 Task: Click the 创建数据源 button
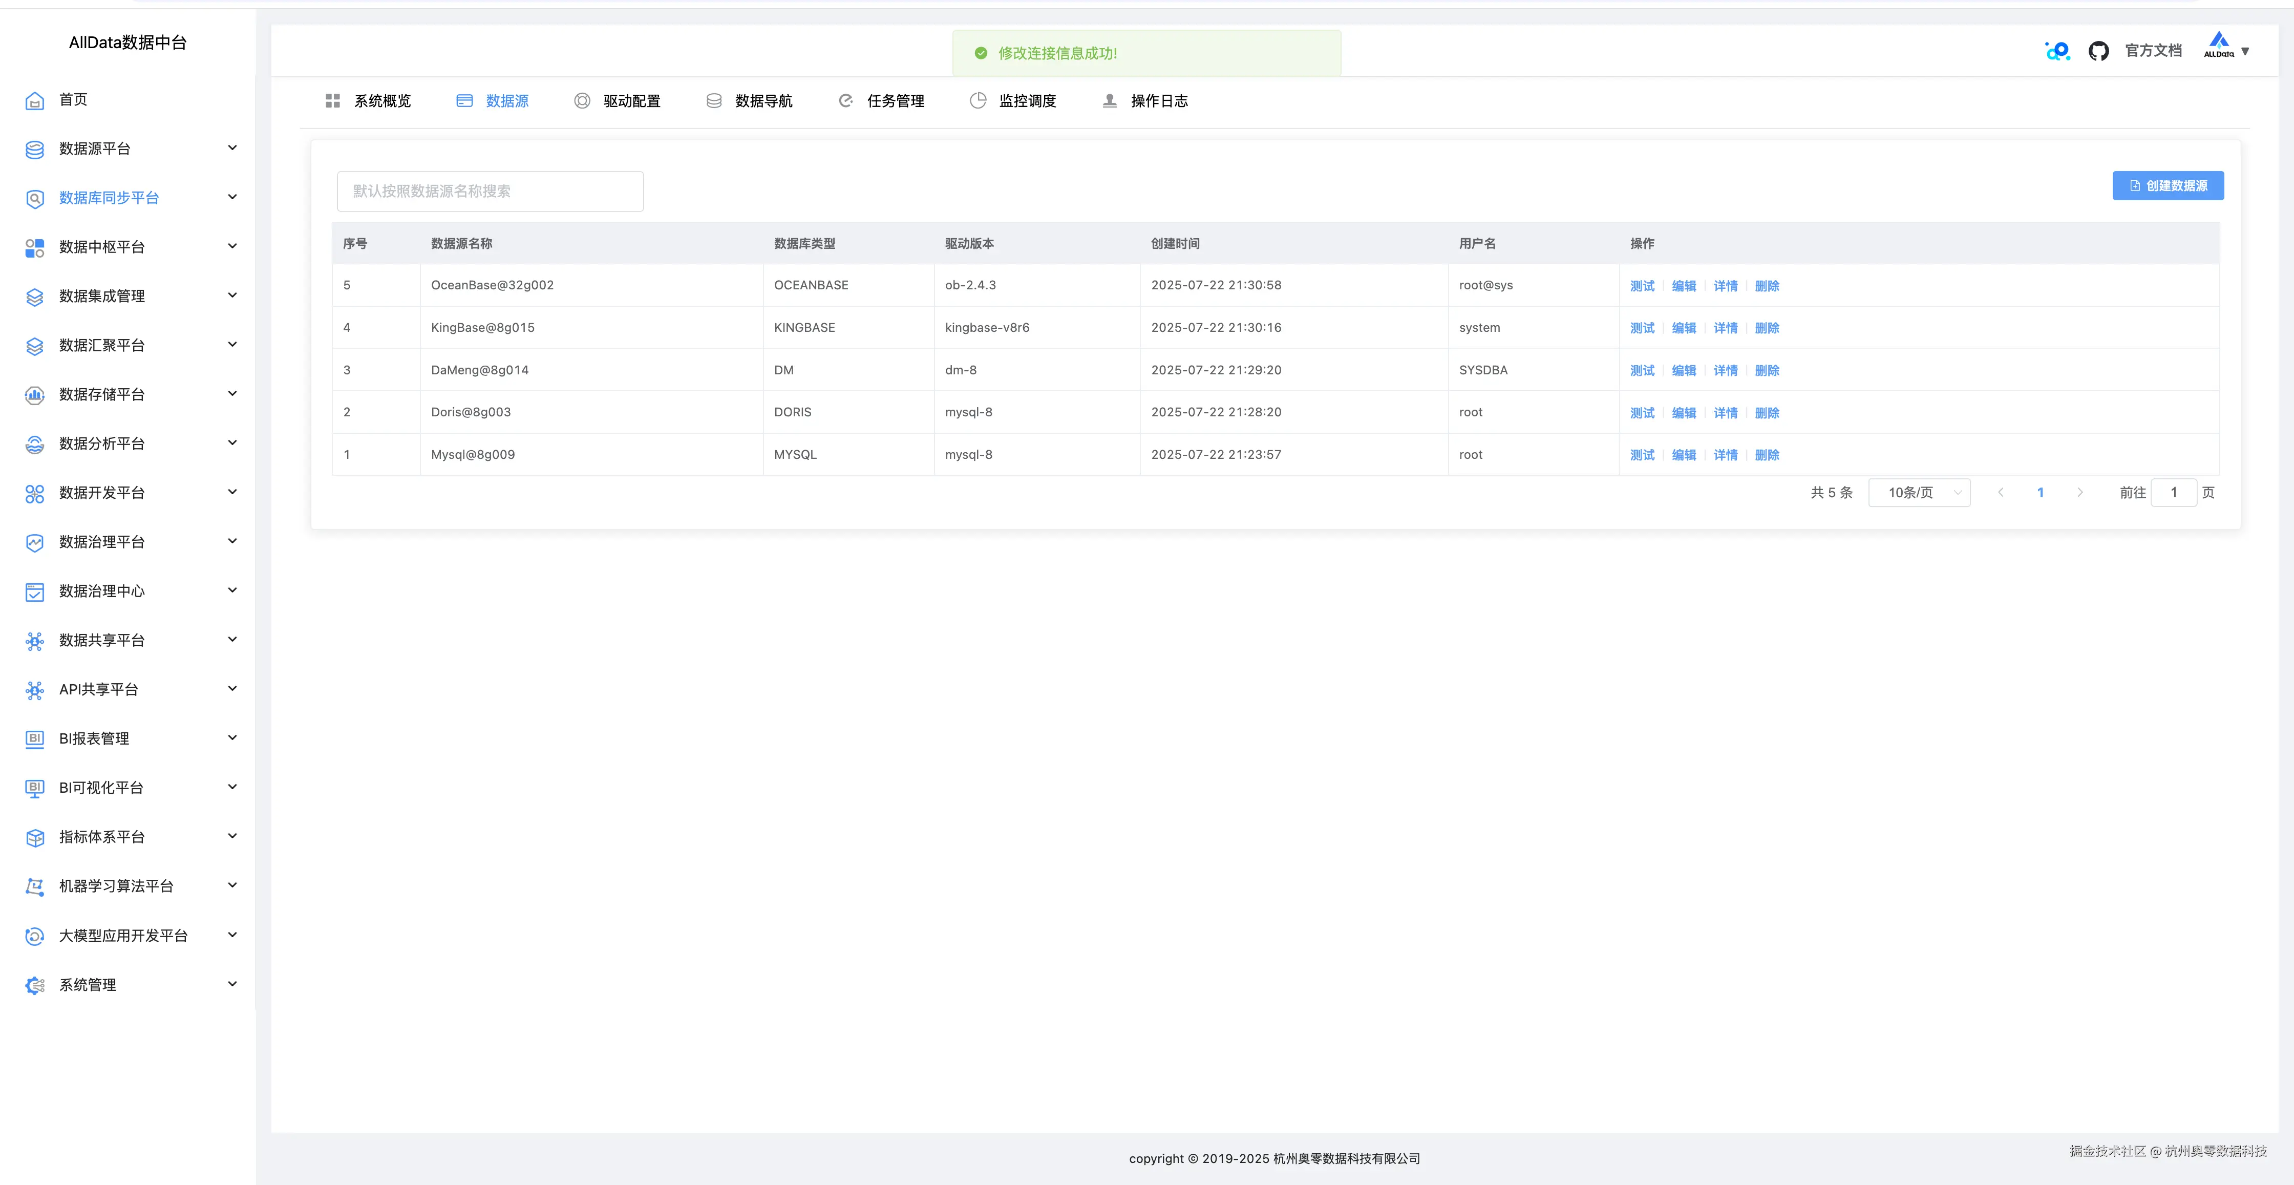(2168, 186)
